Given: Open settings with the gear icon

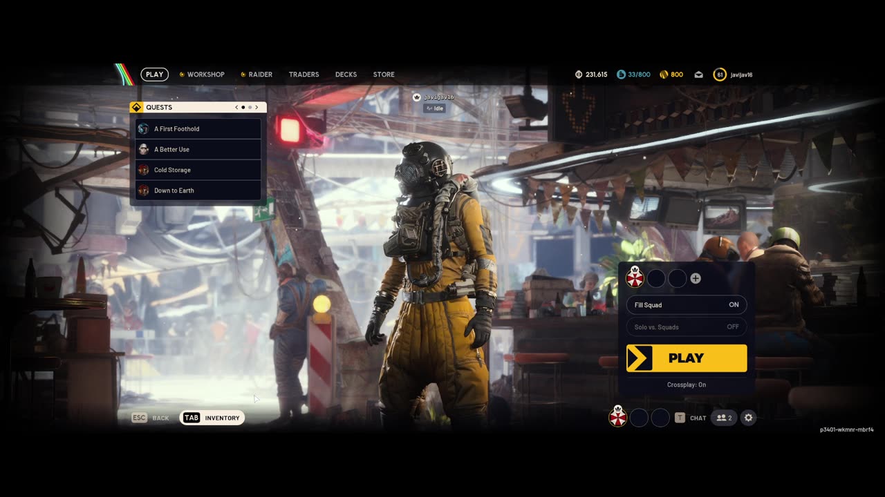Looking at the screenshot, I should coord(748,418).
